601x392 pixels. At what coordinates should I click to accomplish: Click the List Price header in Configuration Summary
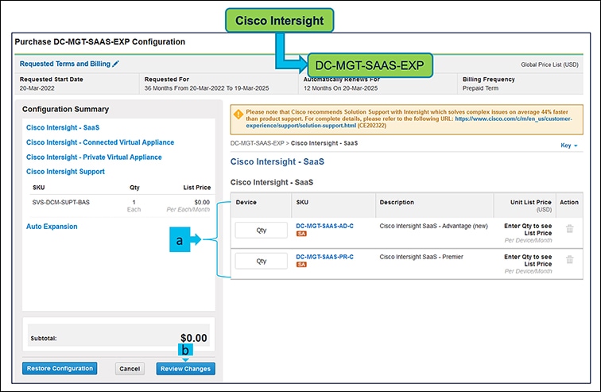(x=196, y=188)
